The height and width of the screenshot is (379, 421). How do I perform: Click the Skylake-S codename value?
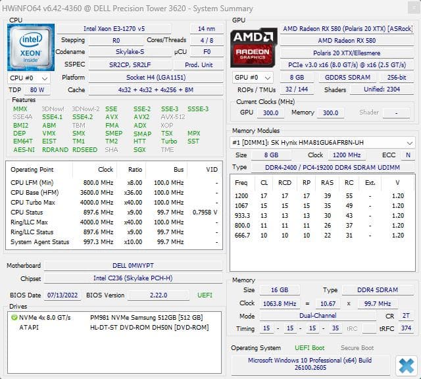pos(130,51)
